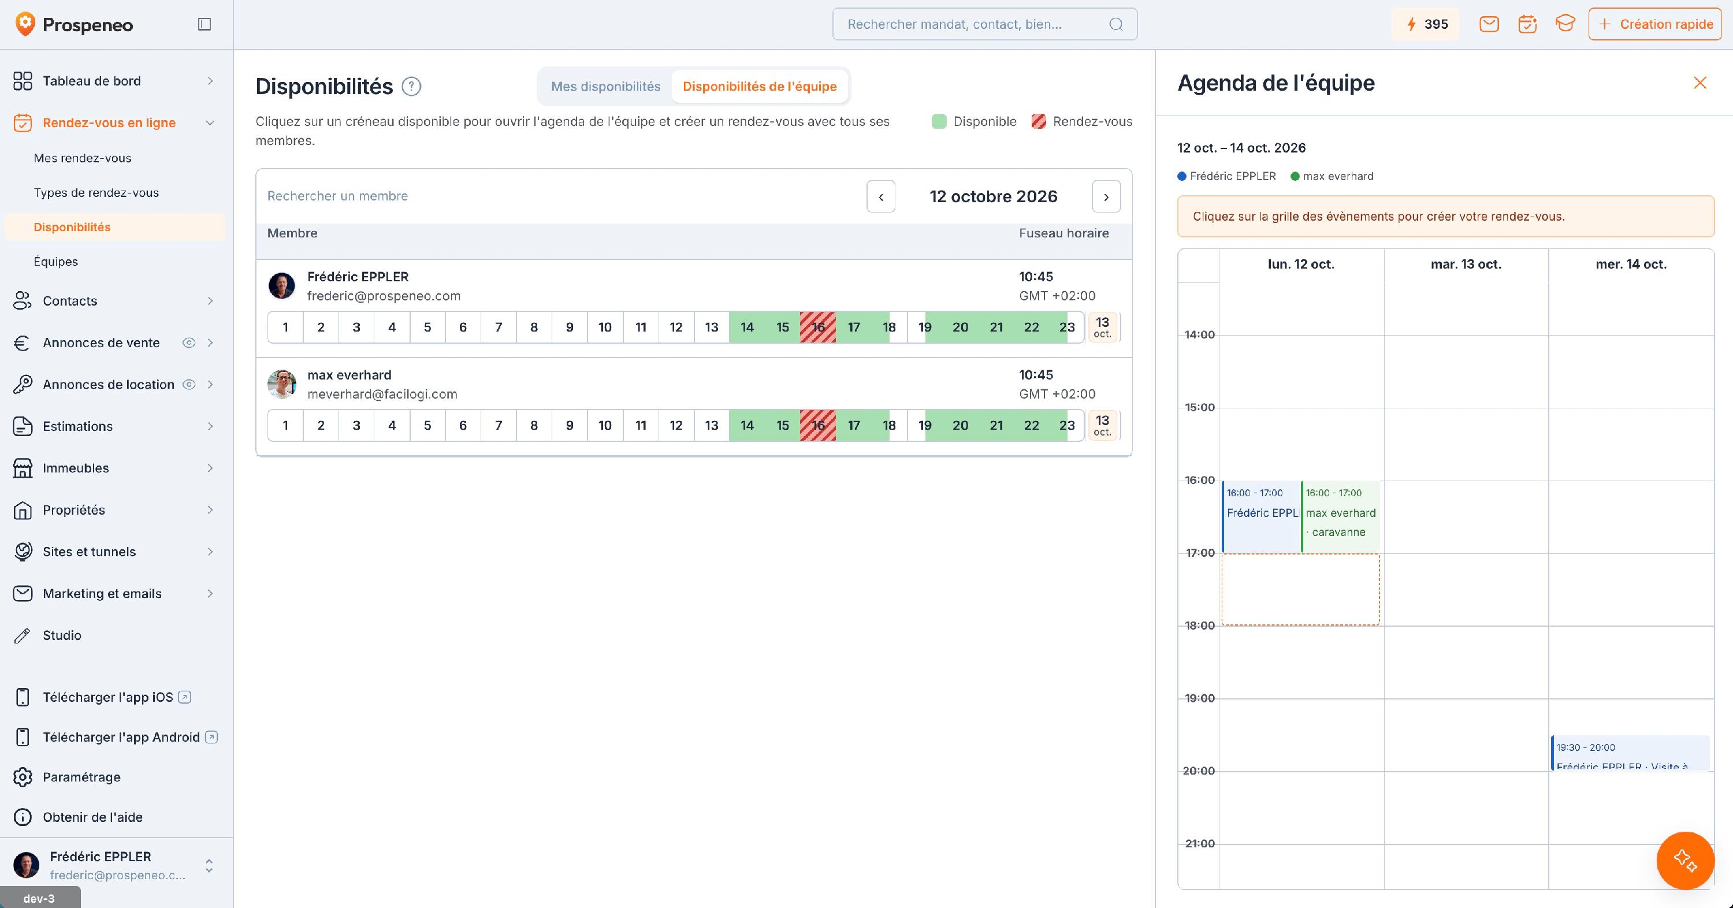This screenshot has height=908, width=1733.
Task: Click the Prospeneo logo
Action: pyautogui.click(x=74, y=25)
